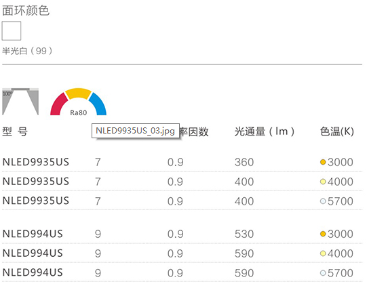367x288 pixels.
Task: Click the pale 5700K dot for NLED9935US
Action: click(323, 201)
